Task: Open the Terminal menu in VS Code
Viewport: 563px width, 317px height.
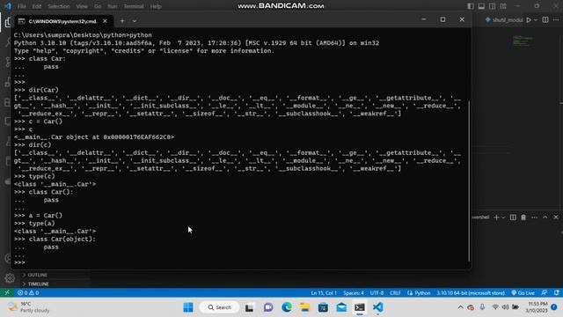Action: [x=134, y=6]
